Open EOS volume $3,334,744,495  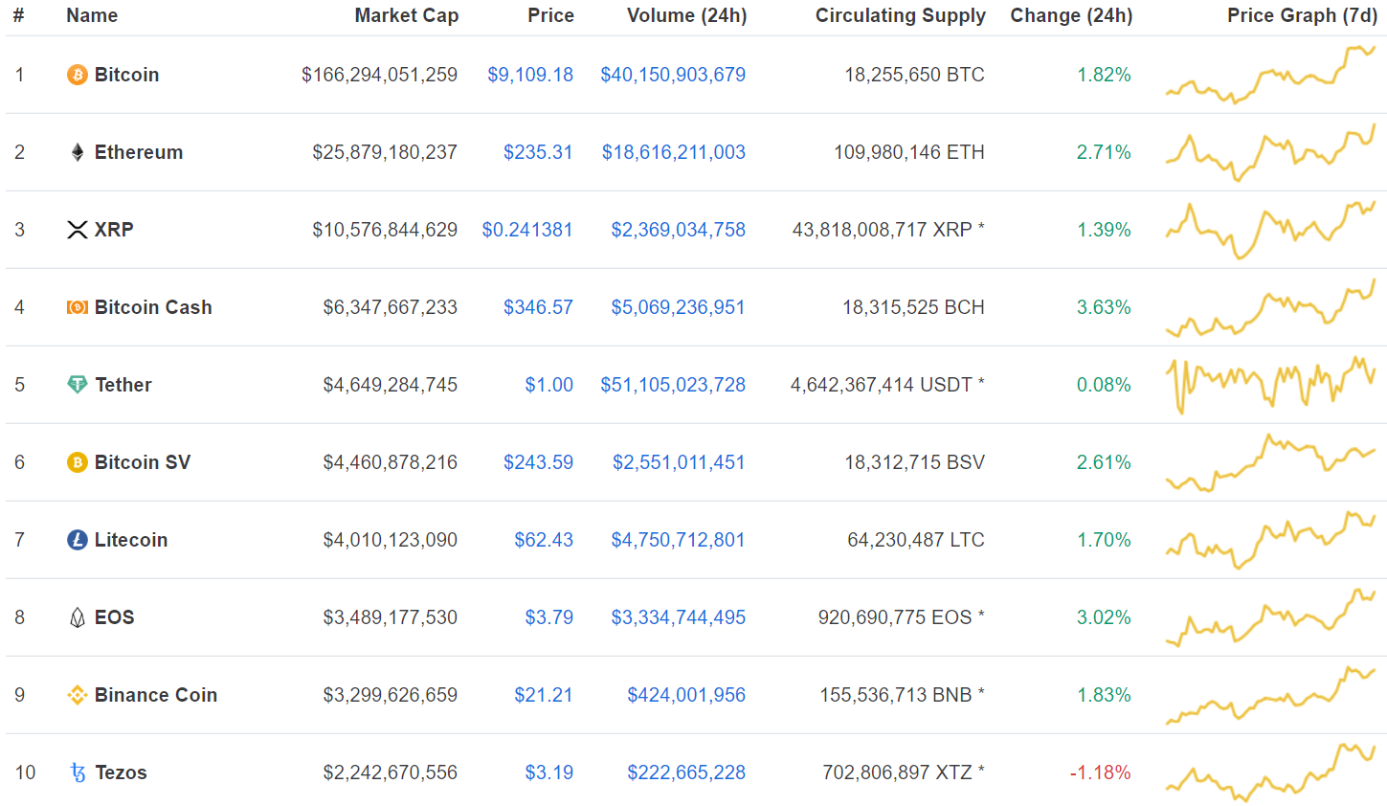click(679, 617)
